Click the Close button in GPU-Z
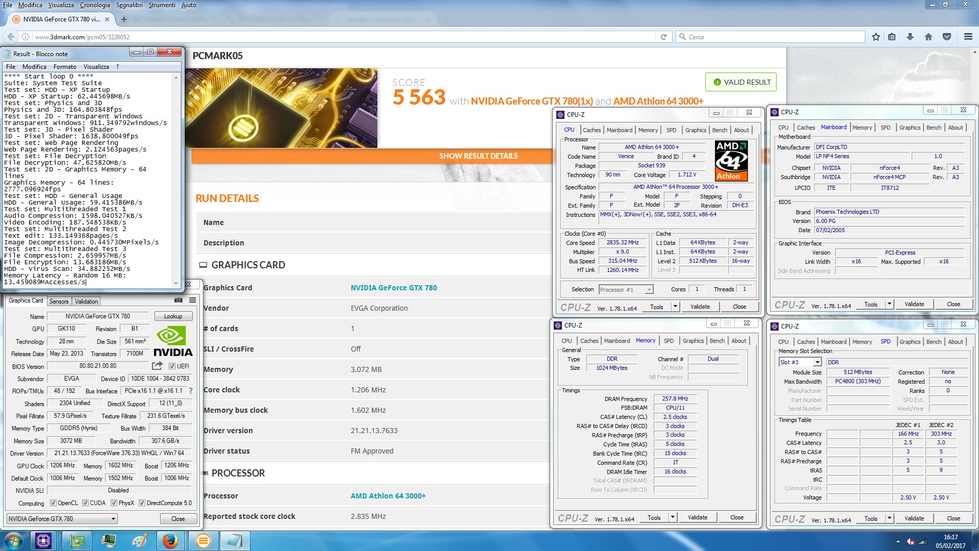Screen dimensions: 979x551 click(x=178, y=519)
